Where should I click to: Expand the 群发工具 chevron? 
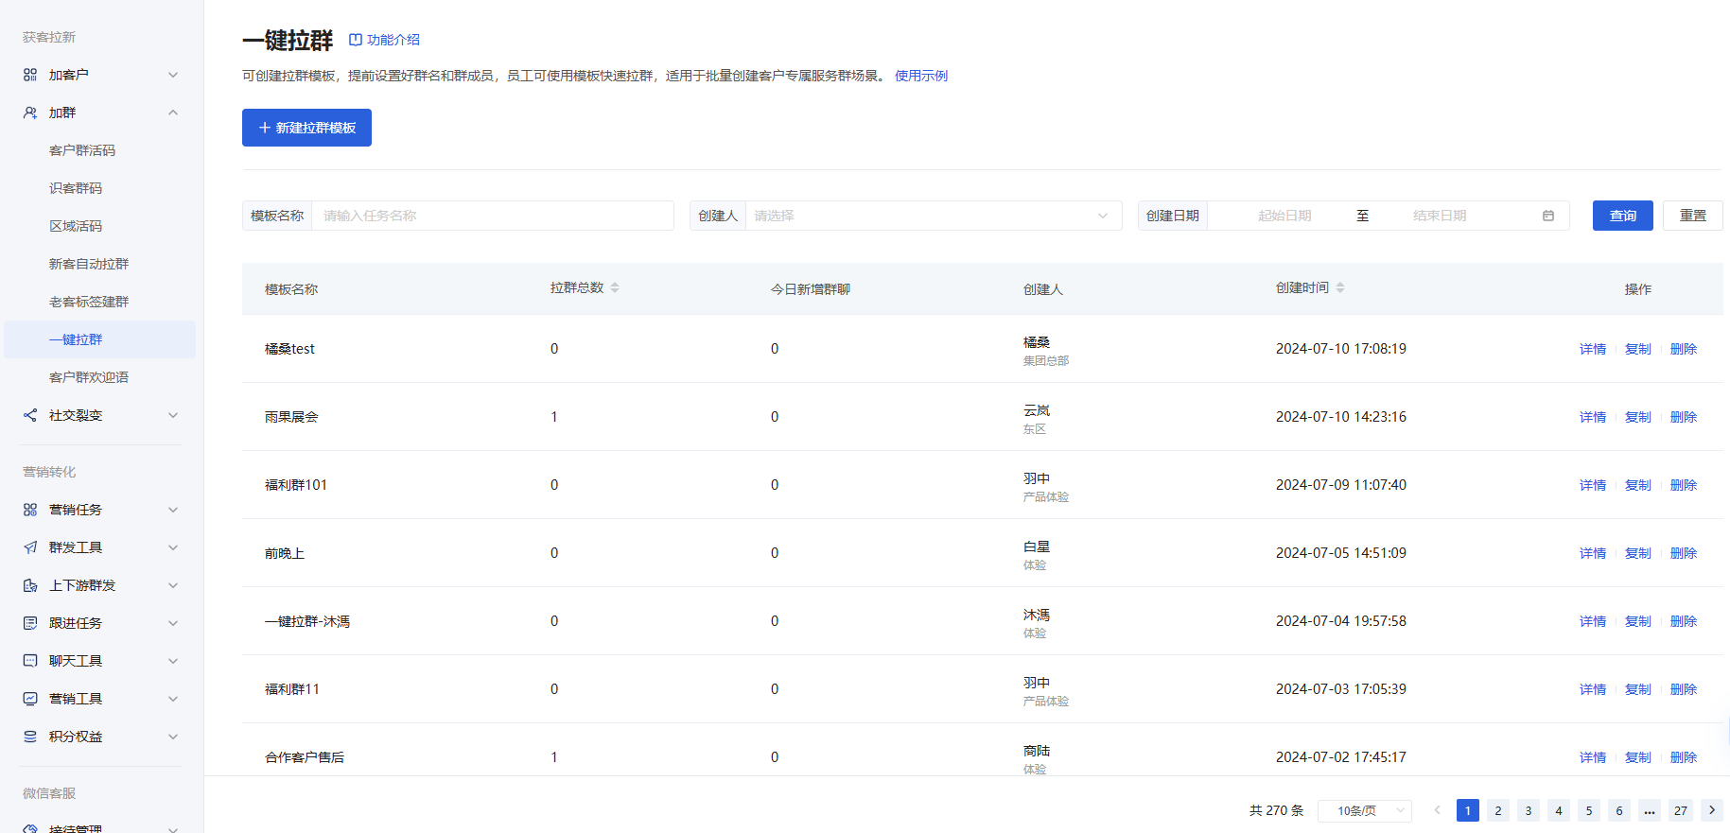173,547
